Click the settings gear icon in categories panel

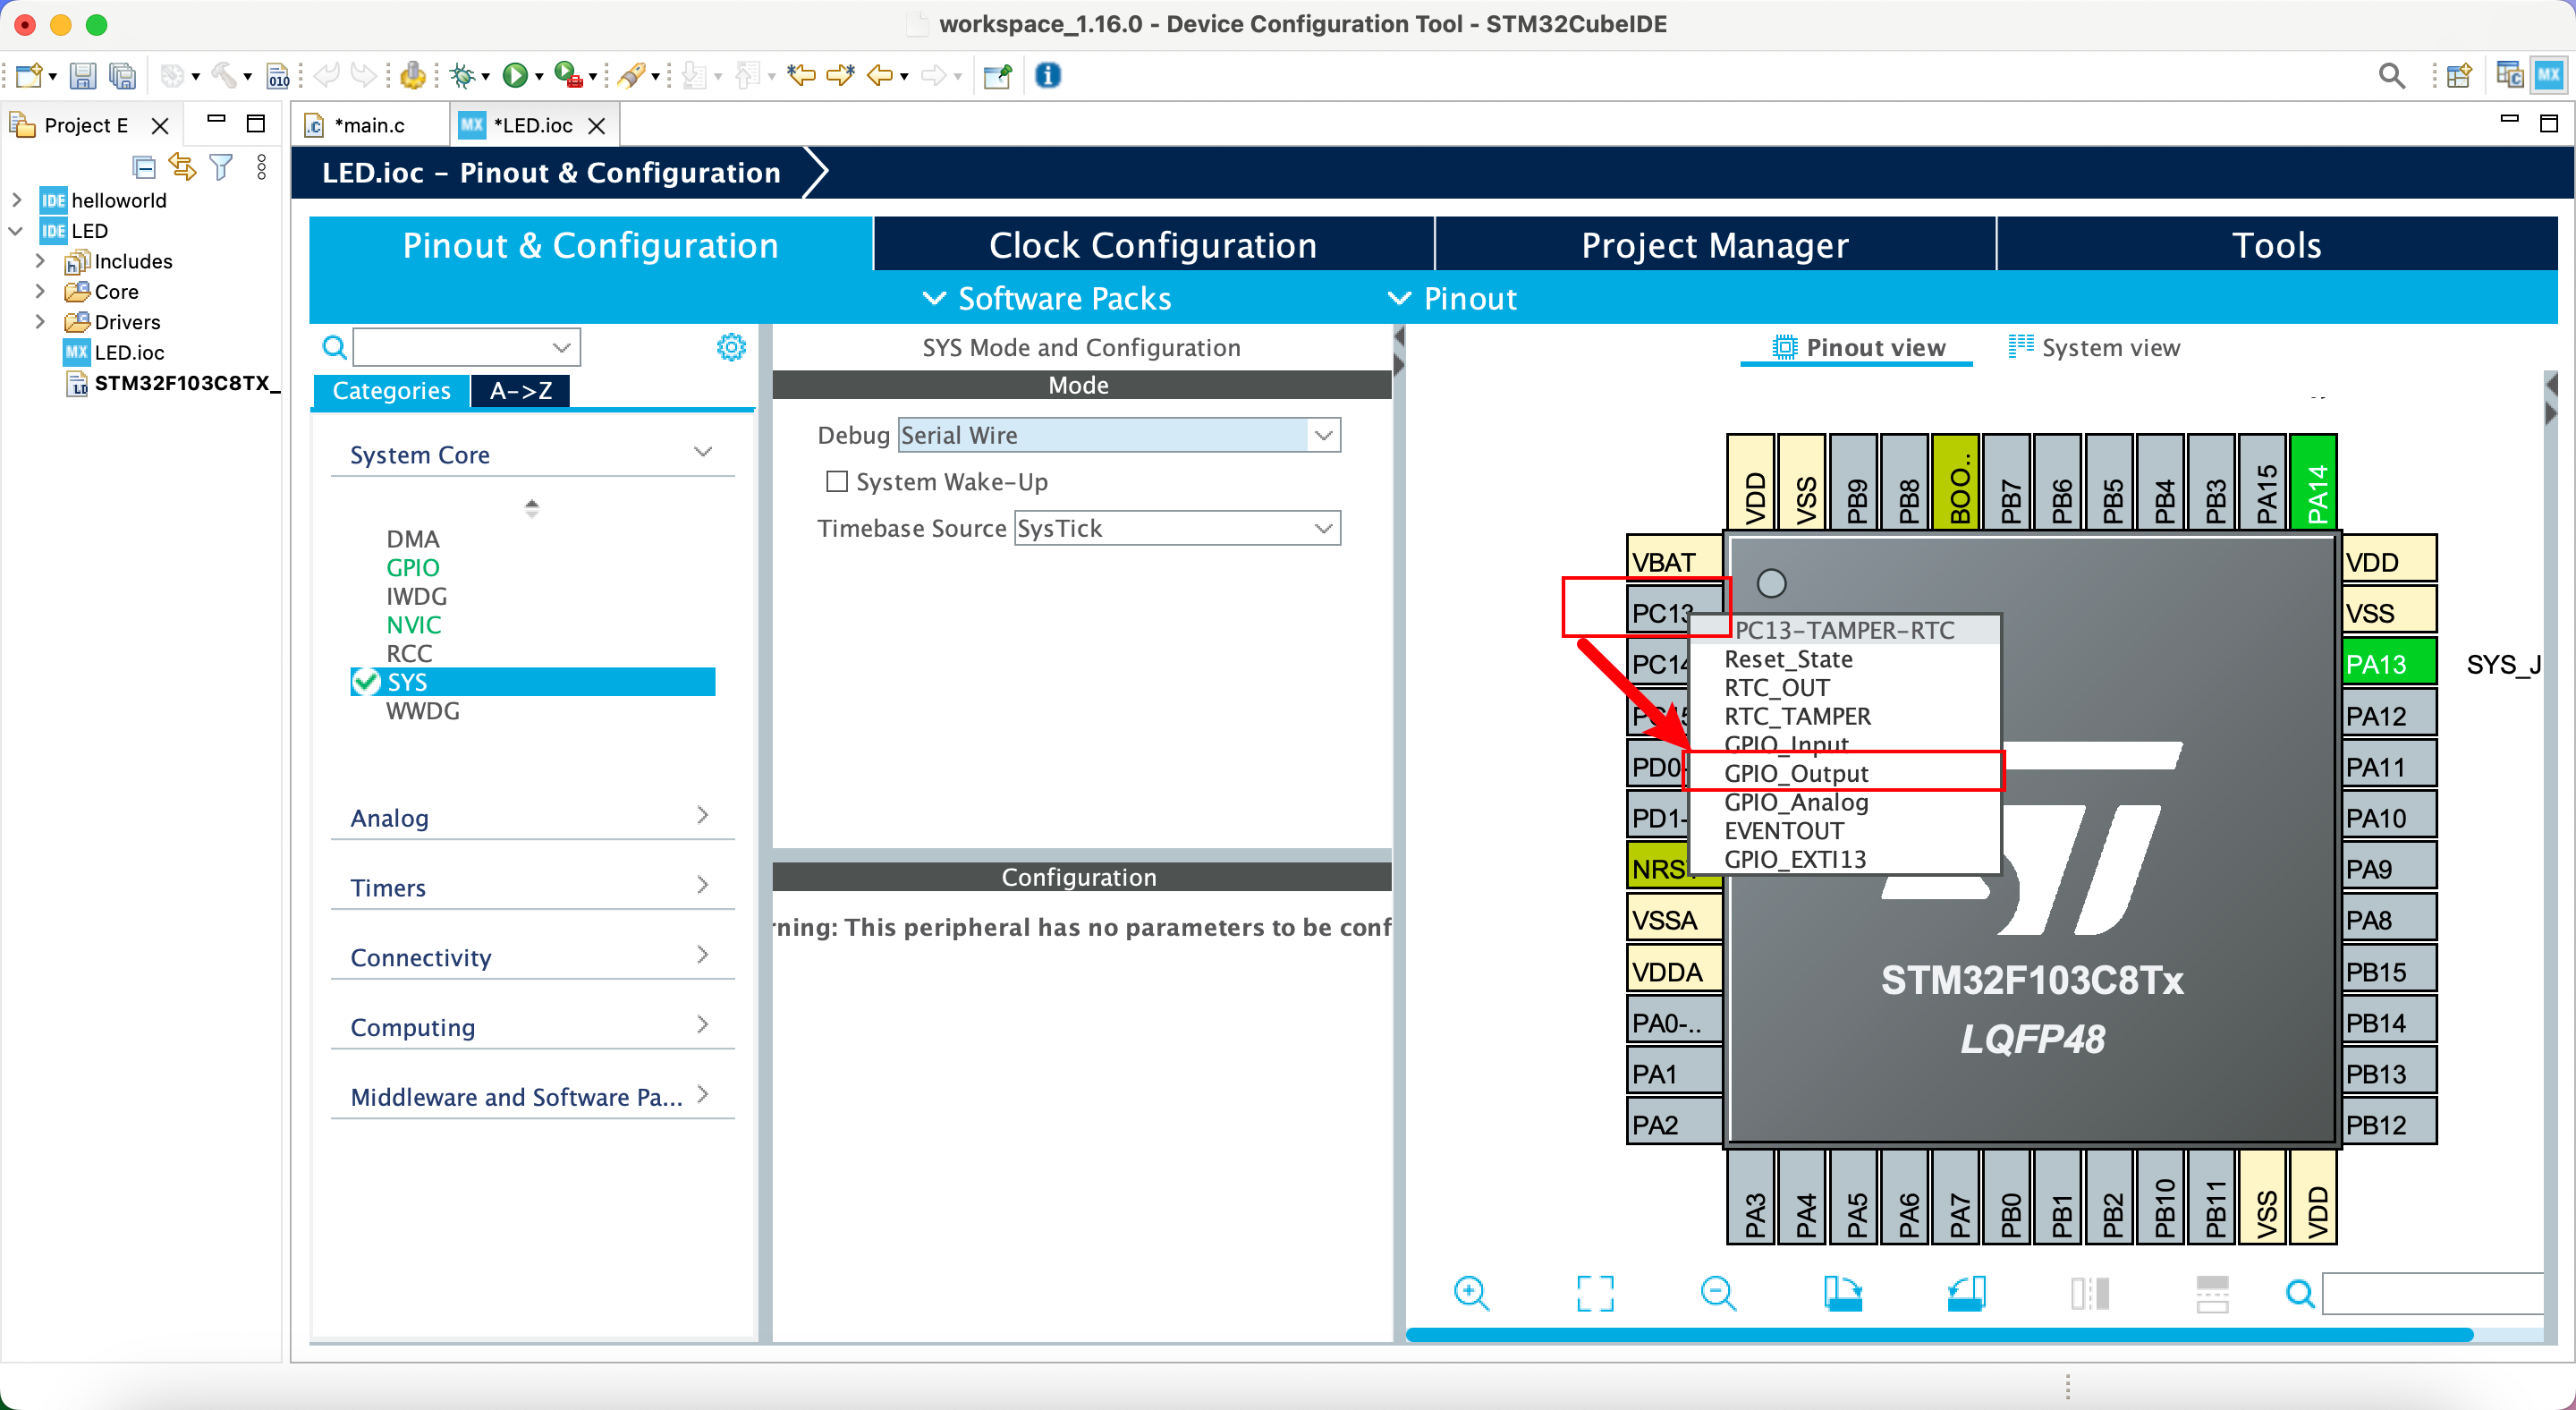pyautogui.click(x=731, y=347)
